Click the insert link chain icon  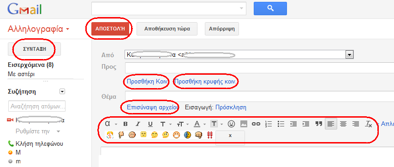click(x=256, y=124)
